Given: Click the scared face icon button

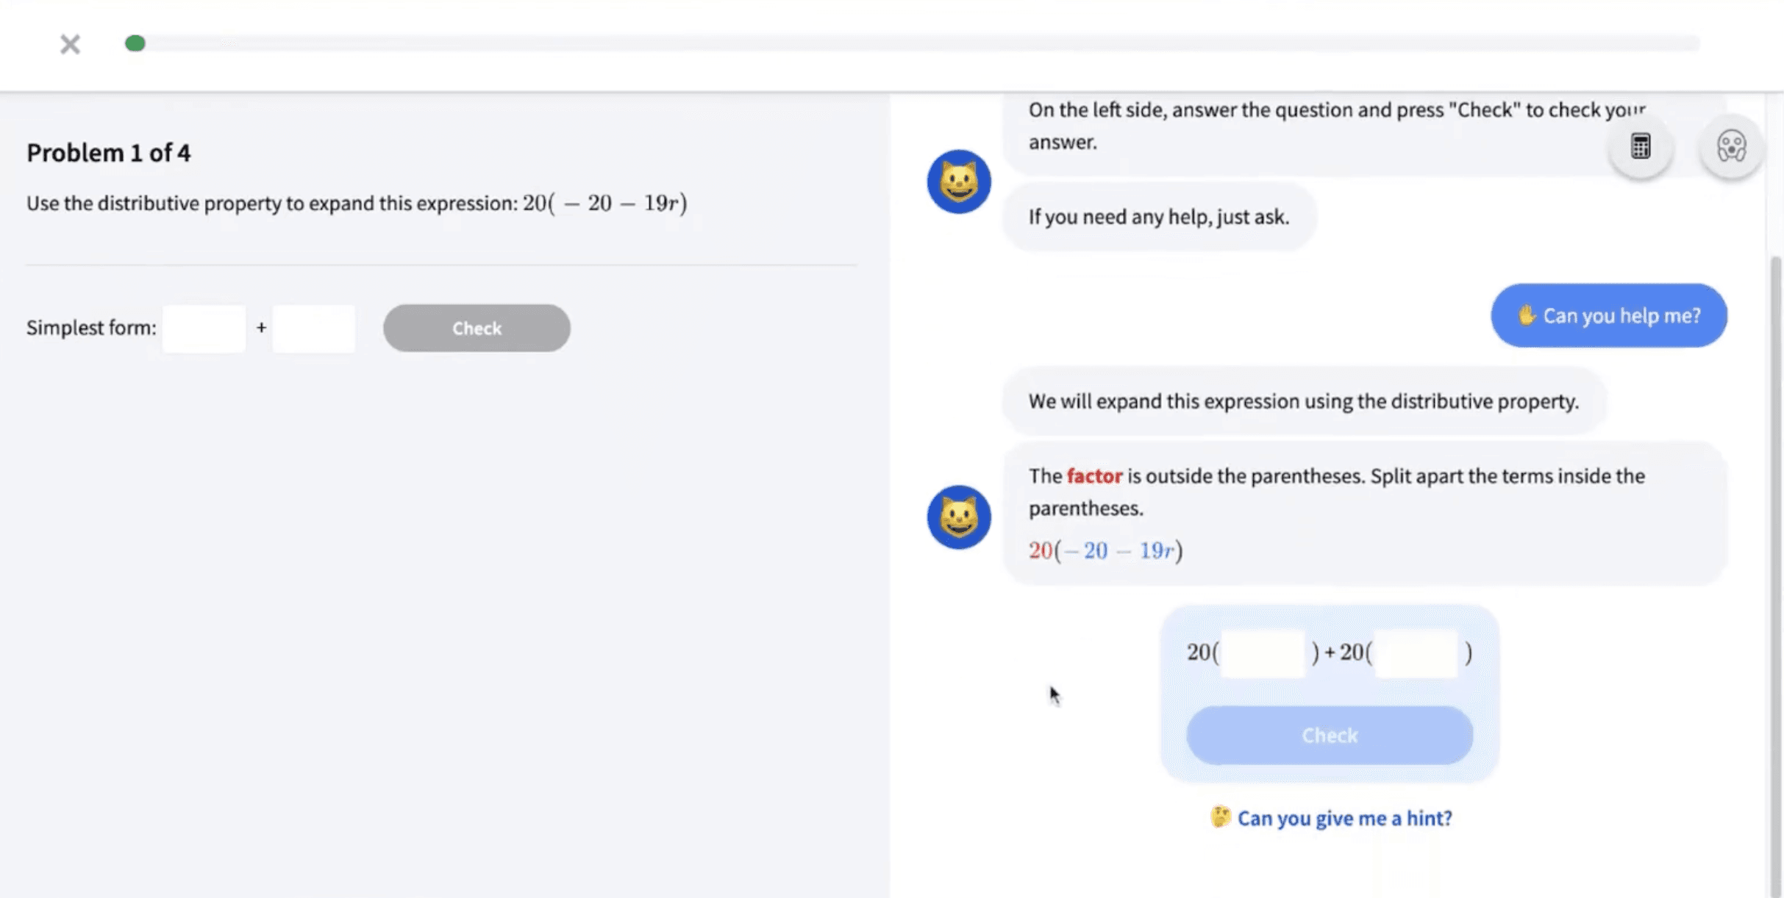Looking at the screenshot, I should click(1731, 146).
